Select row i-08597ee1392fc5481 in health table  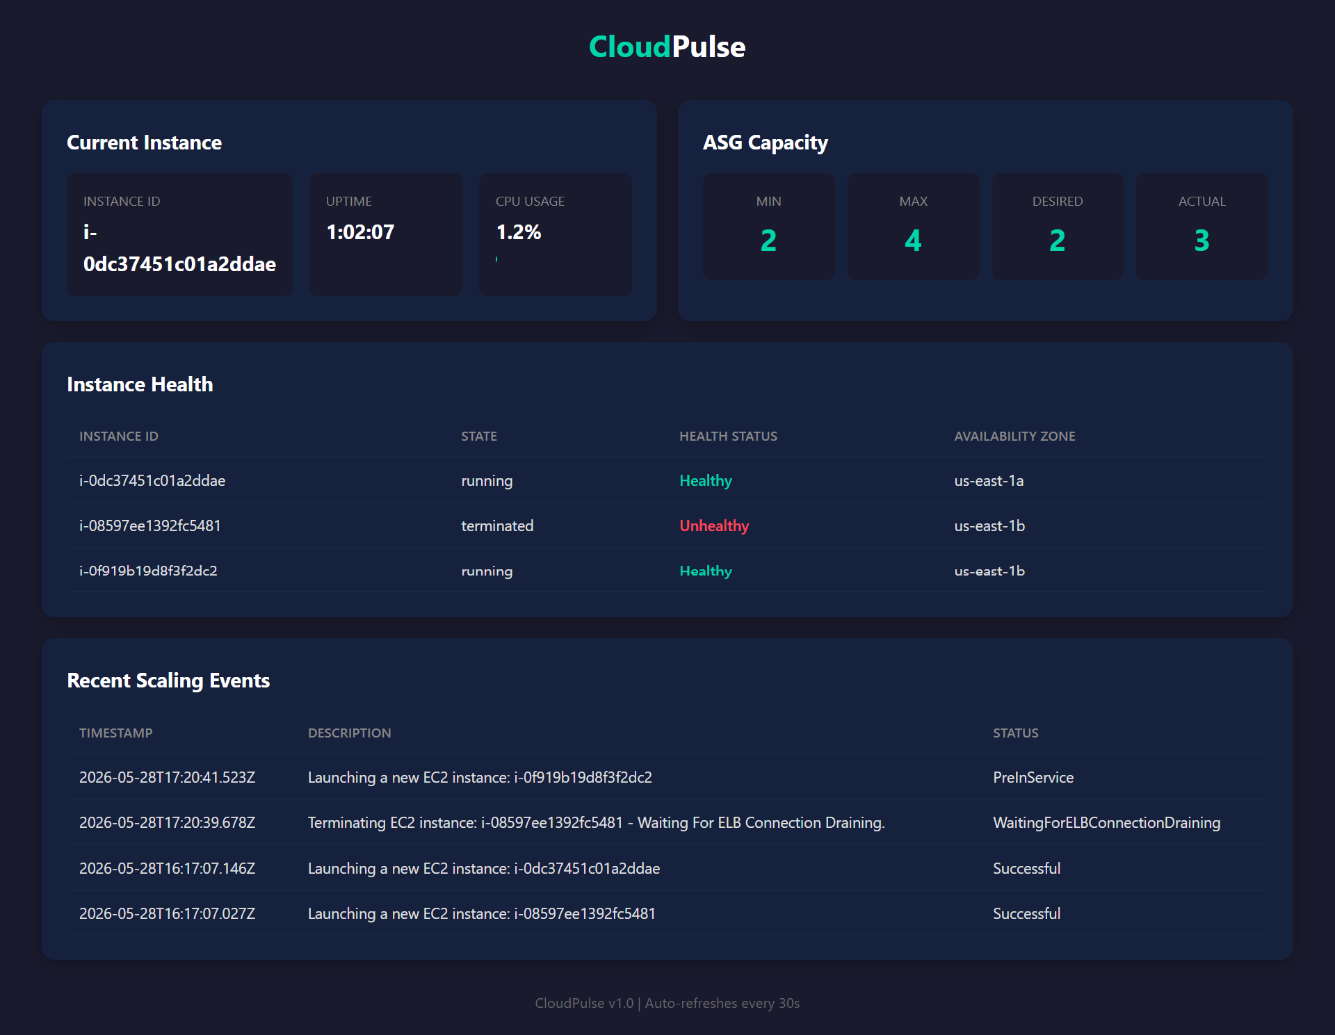click(667, 525)
